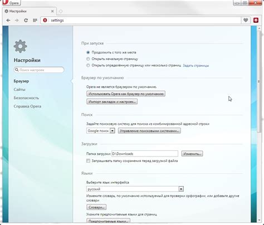Click the D:\Downloads folder field
This screenshot has height=225, width=264.
(145, 154)
